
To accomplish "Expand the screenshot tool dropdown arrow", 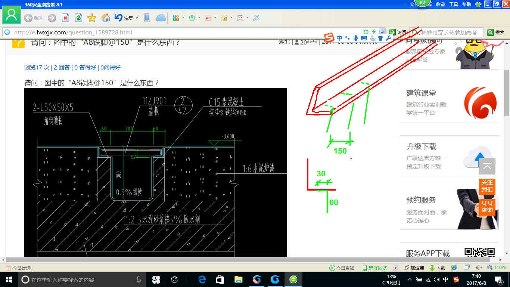I will click(x=231, y=18).
